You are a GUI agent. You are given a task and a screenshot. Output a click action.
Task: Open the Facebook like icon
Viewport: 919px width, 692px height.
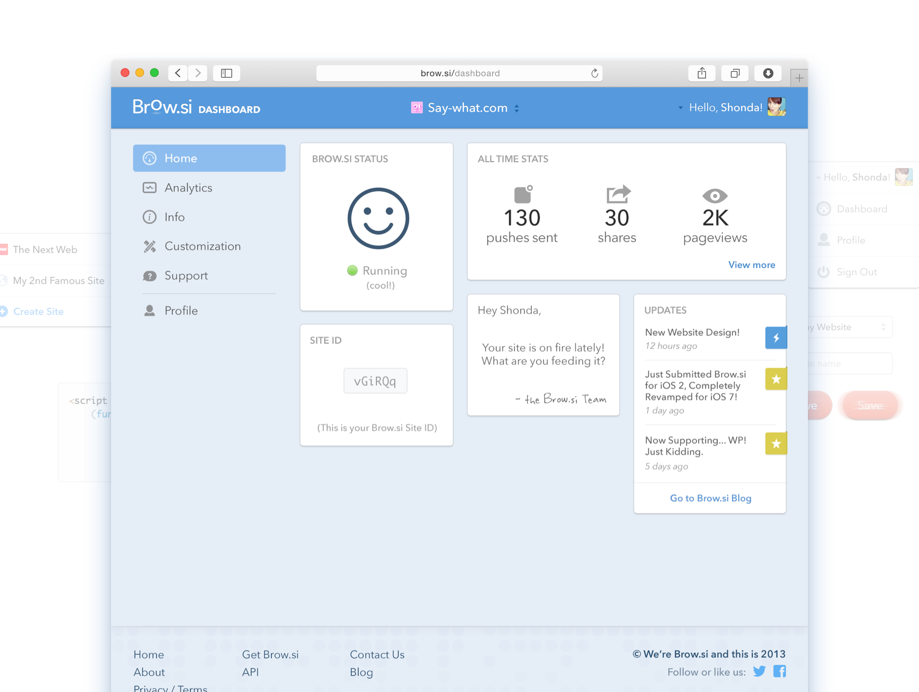click(780, 671)
